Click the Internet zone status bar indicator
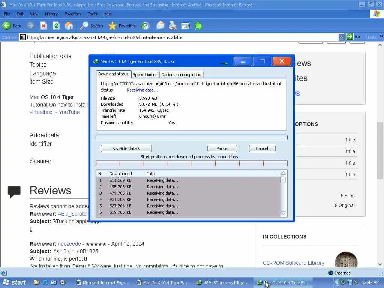384x288 pixels. (x=339, y=273)
